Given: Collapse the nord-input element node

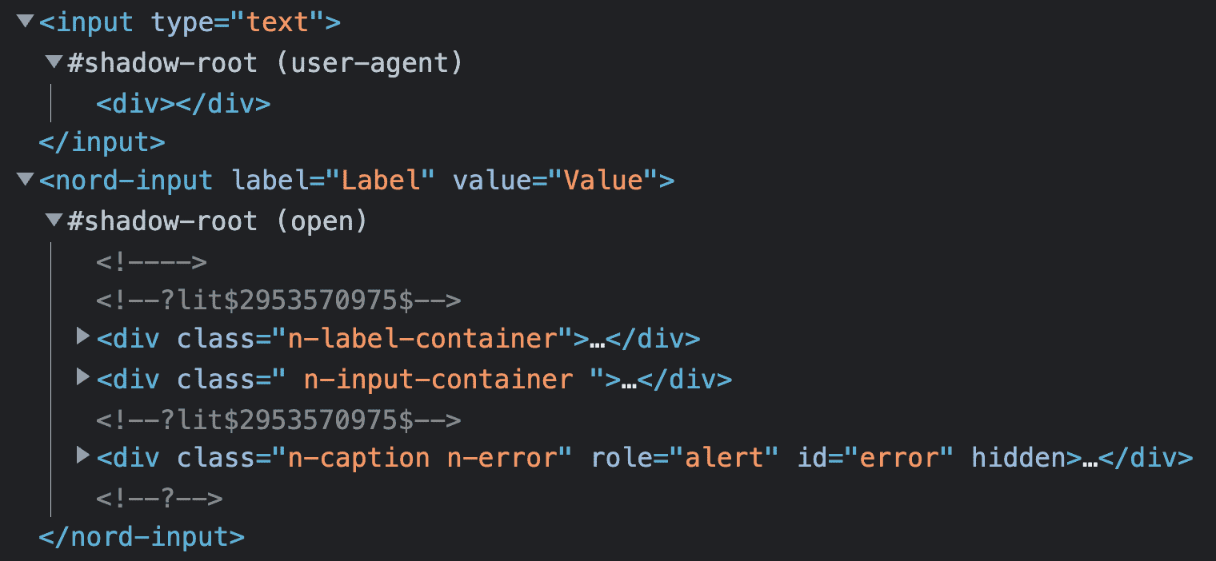Looking at the screenshot, I should (x=26, y=180).
